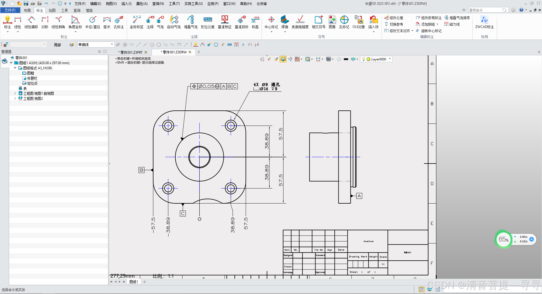Open the 添加到组 dropdown arrow
This screenshot has width=542, height=294.
pyautogui.click(x=437, y=24)
